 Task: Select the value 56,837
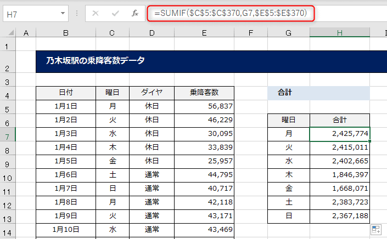(204, 107)
